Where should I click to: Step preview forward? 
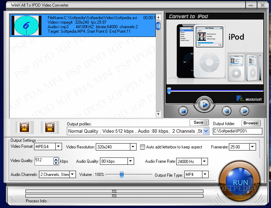(245, 111)
